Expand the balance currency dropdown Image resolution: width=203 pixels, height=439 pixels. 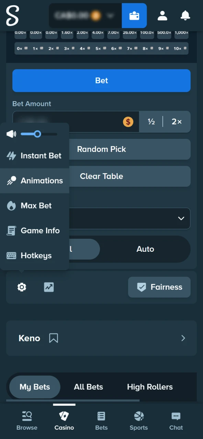(110, 15)
